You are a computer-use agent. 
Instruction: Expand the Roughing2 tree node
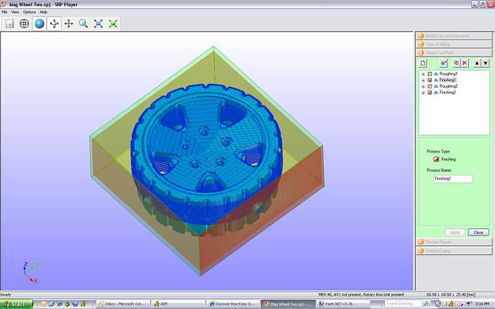pyautogui.click(x=423, y=87)
